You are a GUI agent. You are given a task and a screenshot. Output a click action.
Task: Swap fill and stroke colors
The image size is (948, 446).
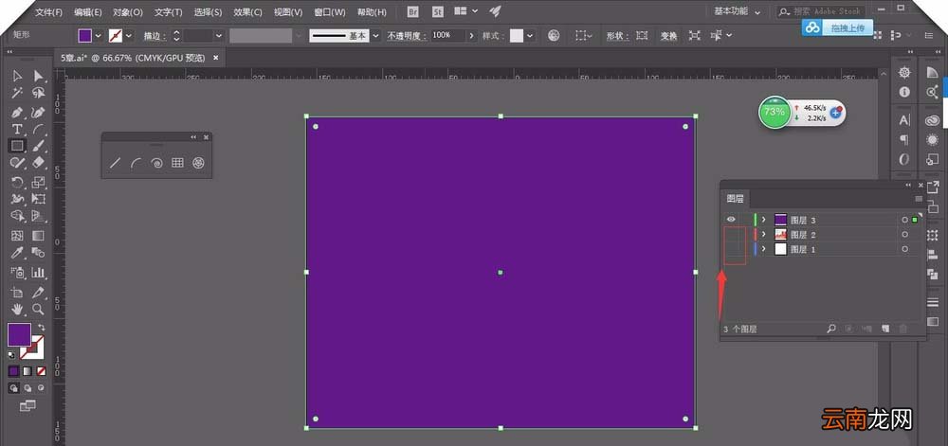point(41,327)
